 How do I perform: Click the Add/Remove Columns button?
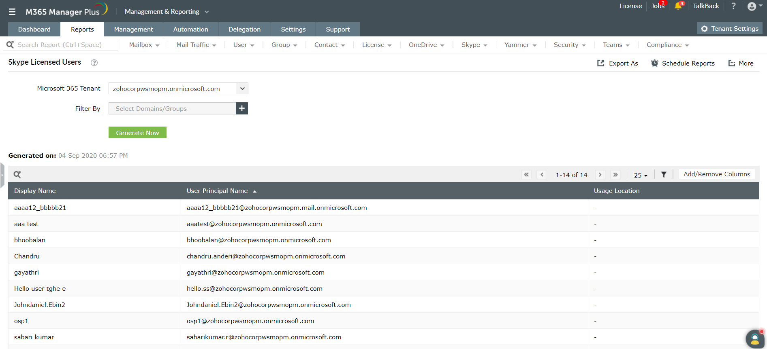pos(716,174)
